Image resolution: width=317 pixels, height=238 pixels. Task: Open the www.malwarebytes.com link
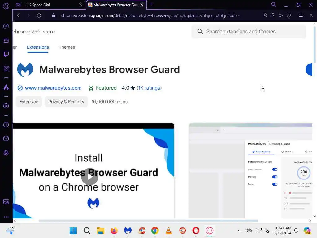[x=53, y=88]
